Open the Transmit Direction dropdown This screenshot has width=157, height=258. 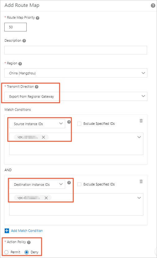coord(76,96)
